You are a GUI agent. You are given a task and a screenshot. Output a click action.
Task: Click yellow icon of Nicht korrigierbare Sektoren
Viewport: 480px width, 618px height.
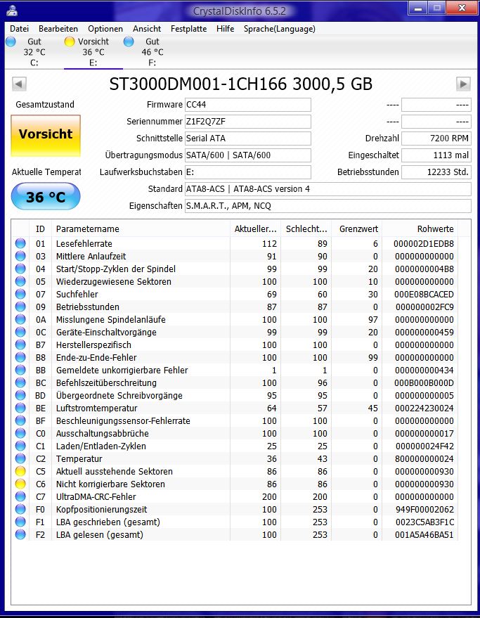20,484
